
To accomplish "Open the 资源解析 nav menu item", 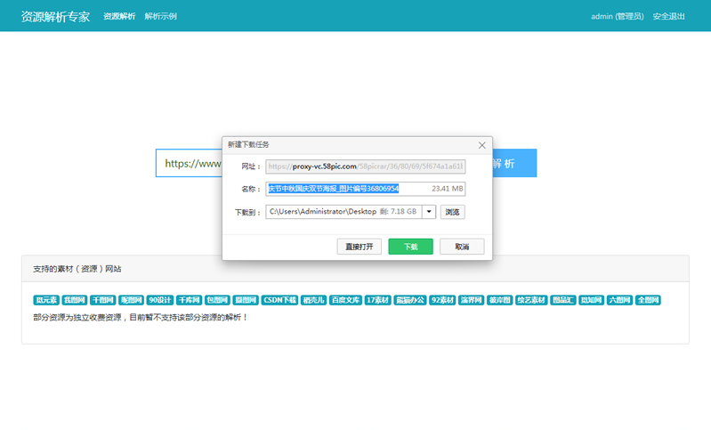I will (119, 16).
